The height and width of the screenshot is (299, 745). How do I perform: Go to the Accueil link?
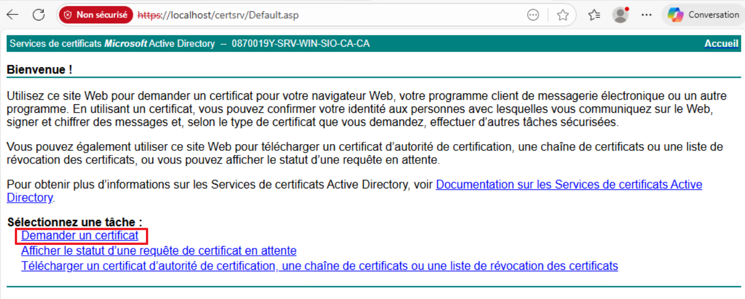click(721, 44)
